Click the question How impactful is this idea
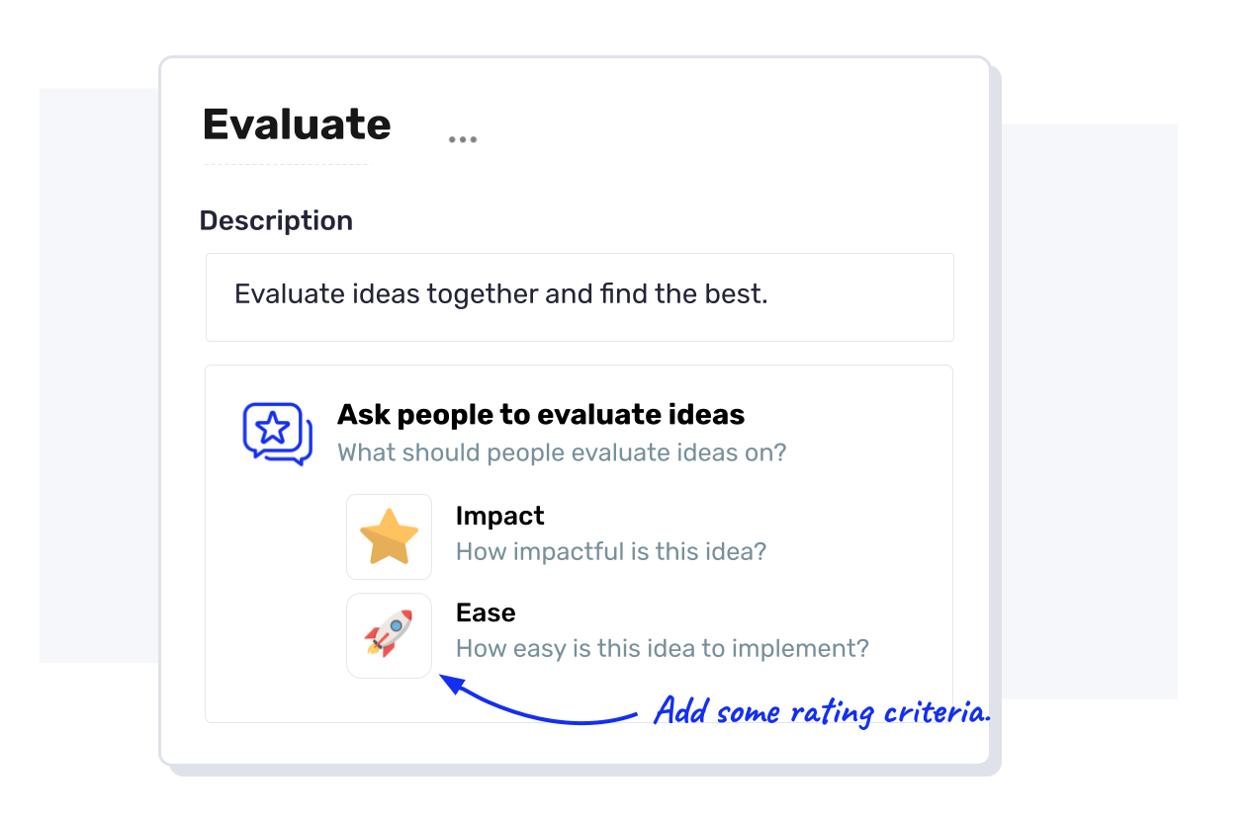This screenshot has width=1251, height=815. [610, 551]
